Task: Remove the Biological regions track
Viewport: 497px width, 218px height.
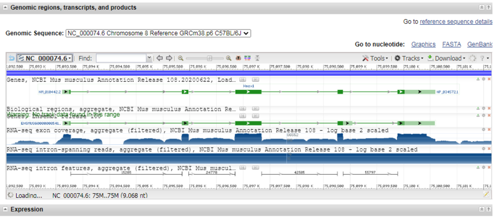Action: pyautogui.click(x=489, y=108)
